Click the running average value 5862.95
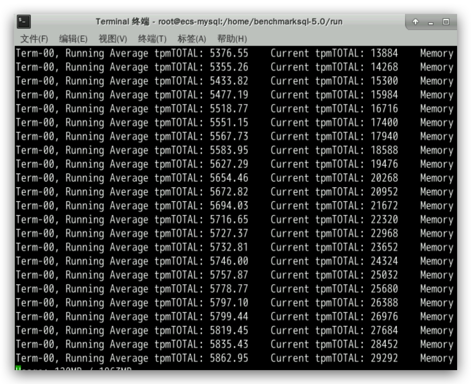The image size is (471, 384). click(229, 358)
